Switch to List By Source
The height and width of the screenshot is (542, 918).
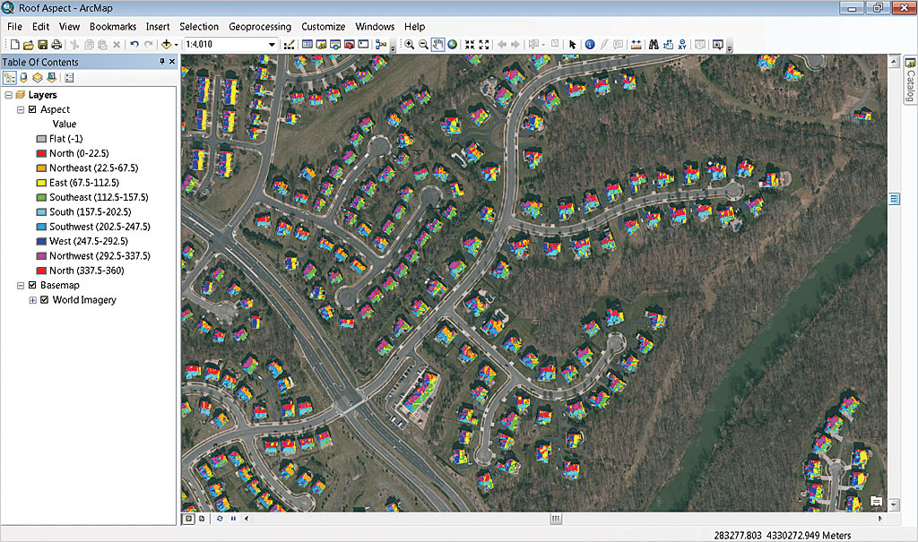pyautogui.click(x=23, y=78)
